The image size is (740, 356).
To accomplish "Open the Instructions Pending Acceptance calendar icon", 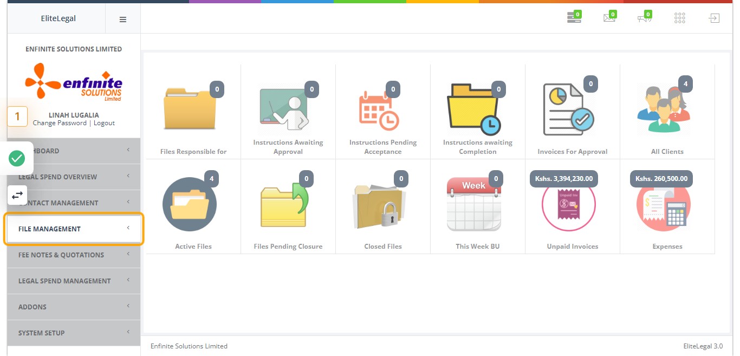I will tap(379, 110).
